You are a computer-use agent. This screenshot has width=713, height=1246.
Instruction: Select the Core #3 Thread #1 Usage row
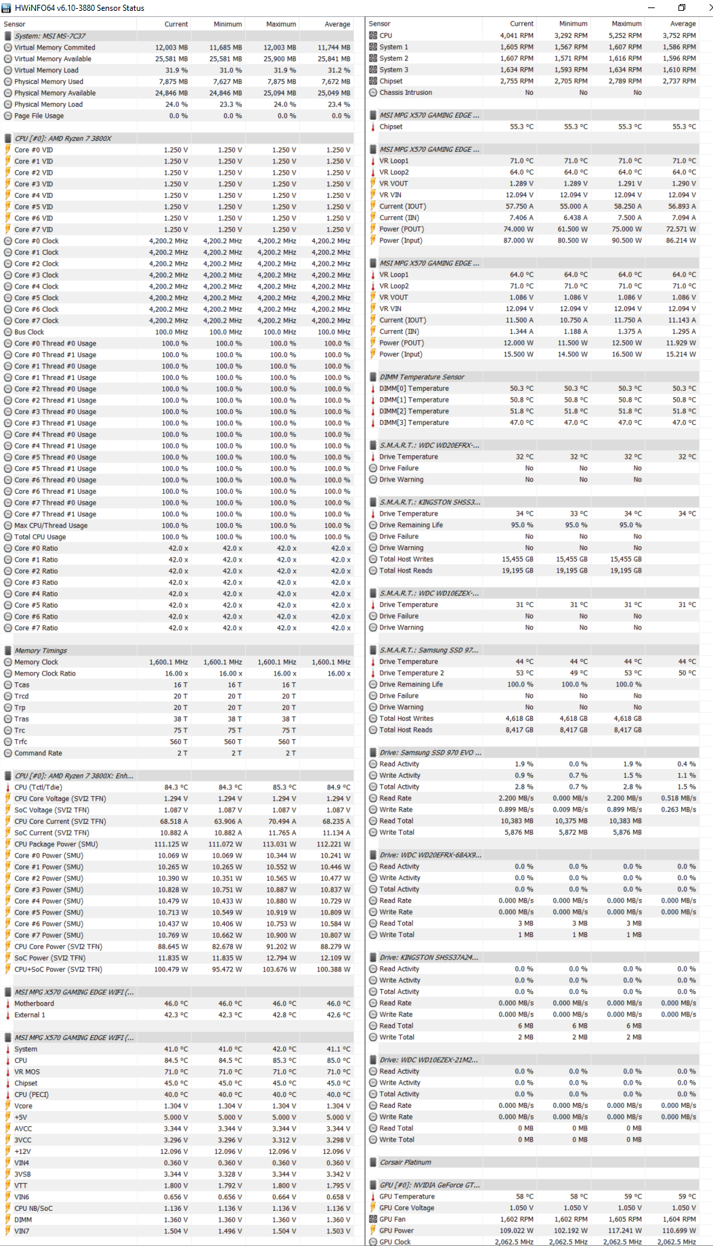(177, 423)
